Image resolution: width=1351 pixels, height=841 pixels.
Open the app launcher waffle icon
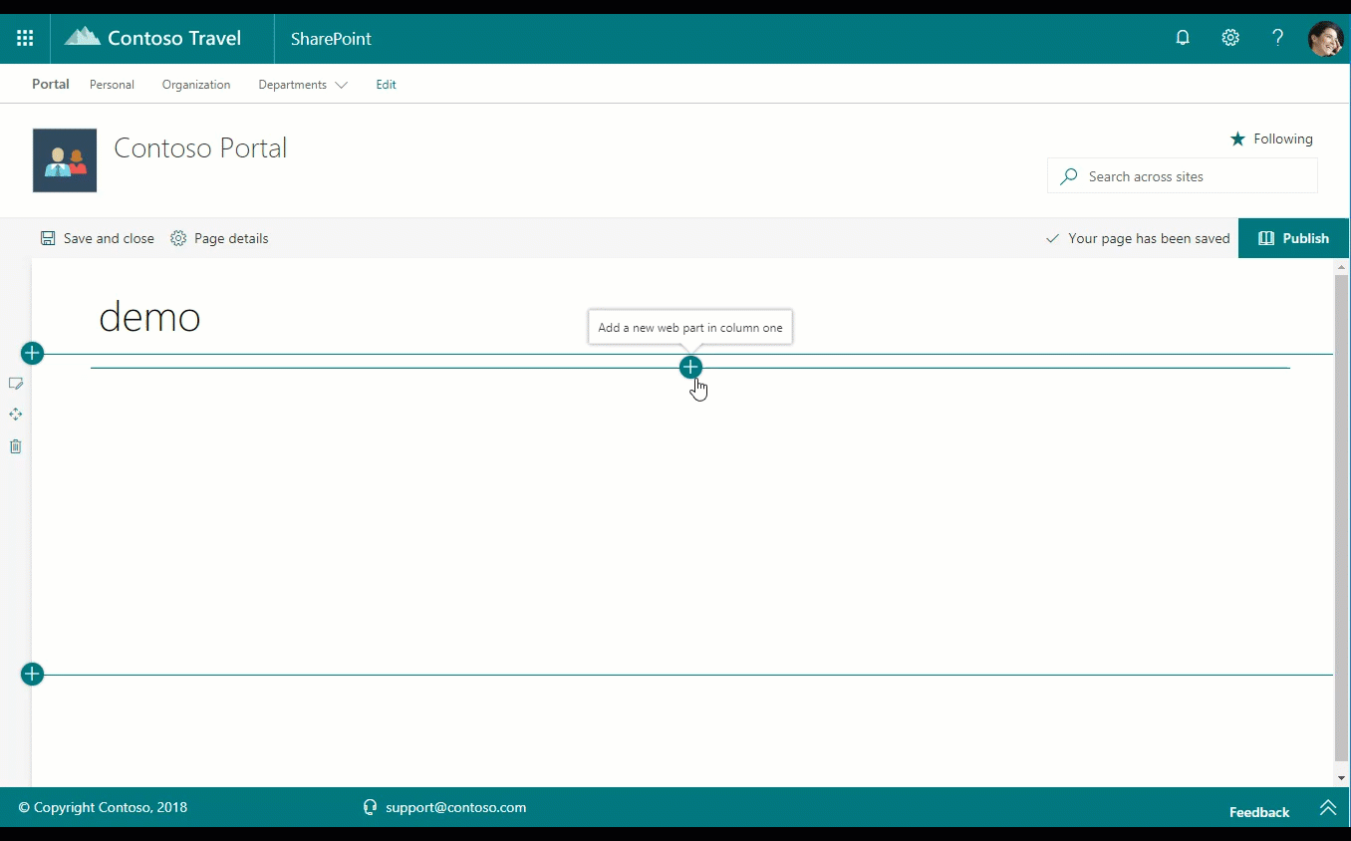pos(25,39)
